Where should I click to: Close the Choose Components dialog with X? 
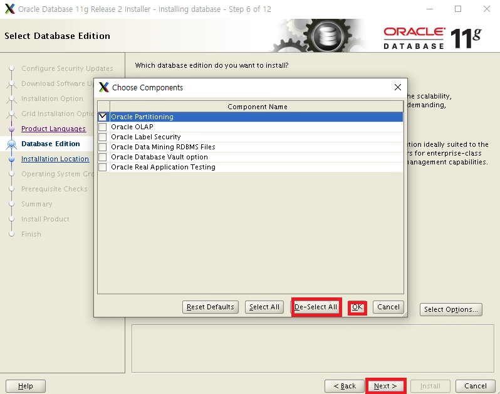[x=398, y=87]
